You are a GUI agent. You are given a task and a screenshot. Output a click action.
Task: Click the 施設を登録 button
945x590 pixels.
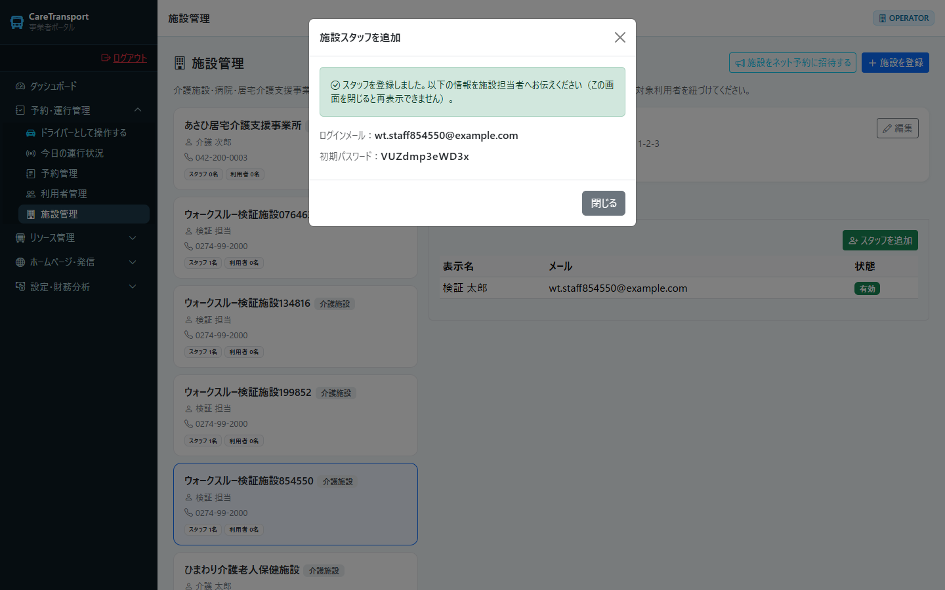[895, 62]
